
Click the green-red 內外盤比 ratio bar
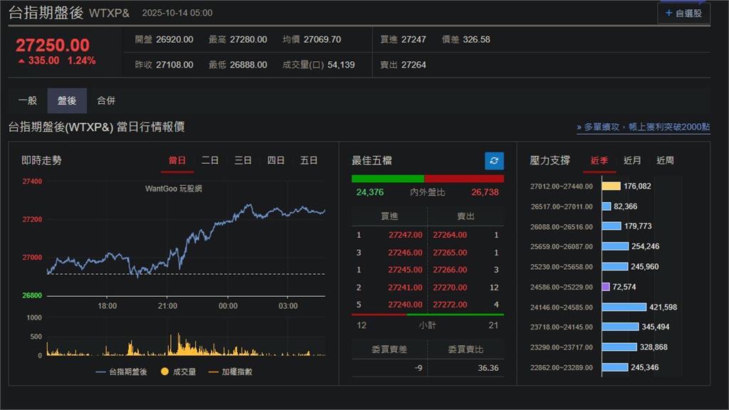[427, 179]
